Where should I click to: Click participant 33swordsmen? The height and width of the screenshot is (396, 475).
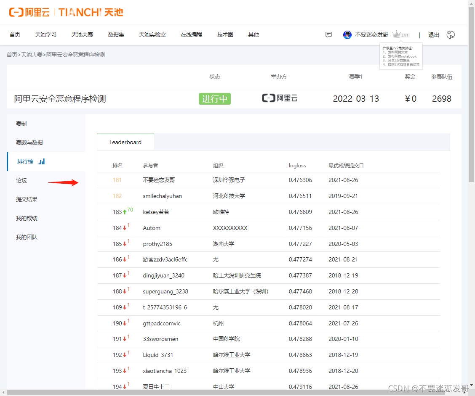coord(160,339)
